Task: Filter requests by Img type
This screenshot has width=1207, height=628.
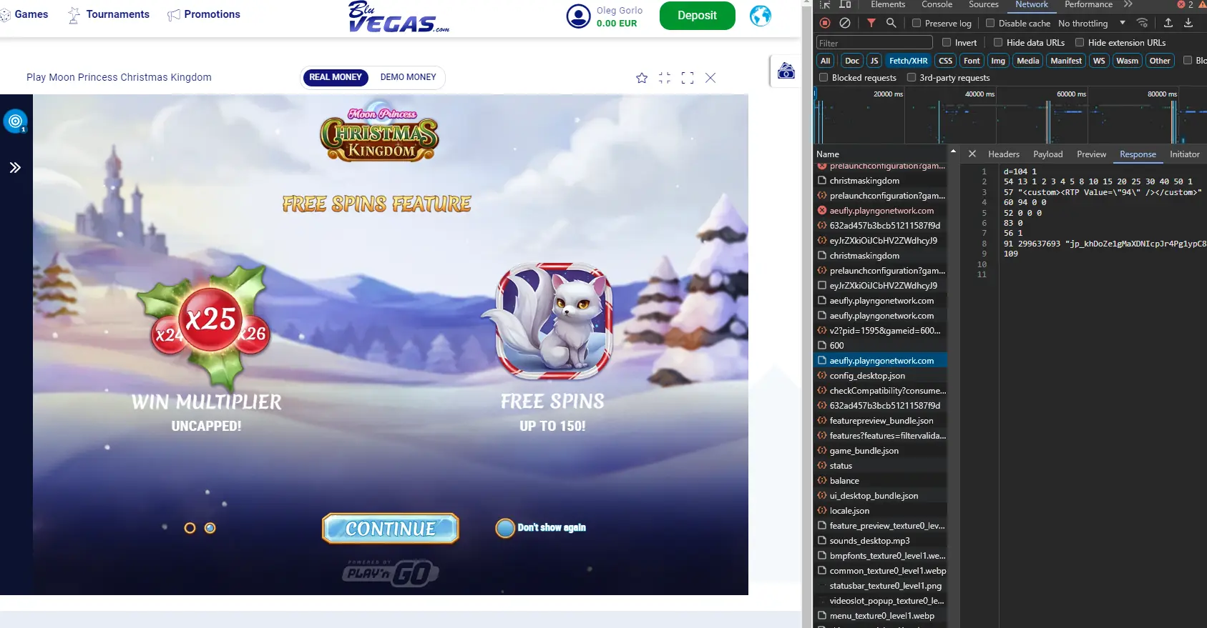Action: pyautogui.click(x=998, y=61)
